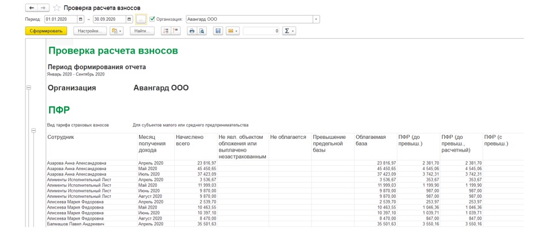Image resolution: width=544 pixels, height=238 pixels.
Task: Click the print report icon
Action: [192, 31]
